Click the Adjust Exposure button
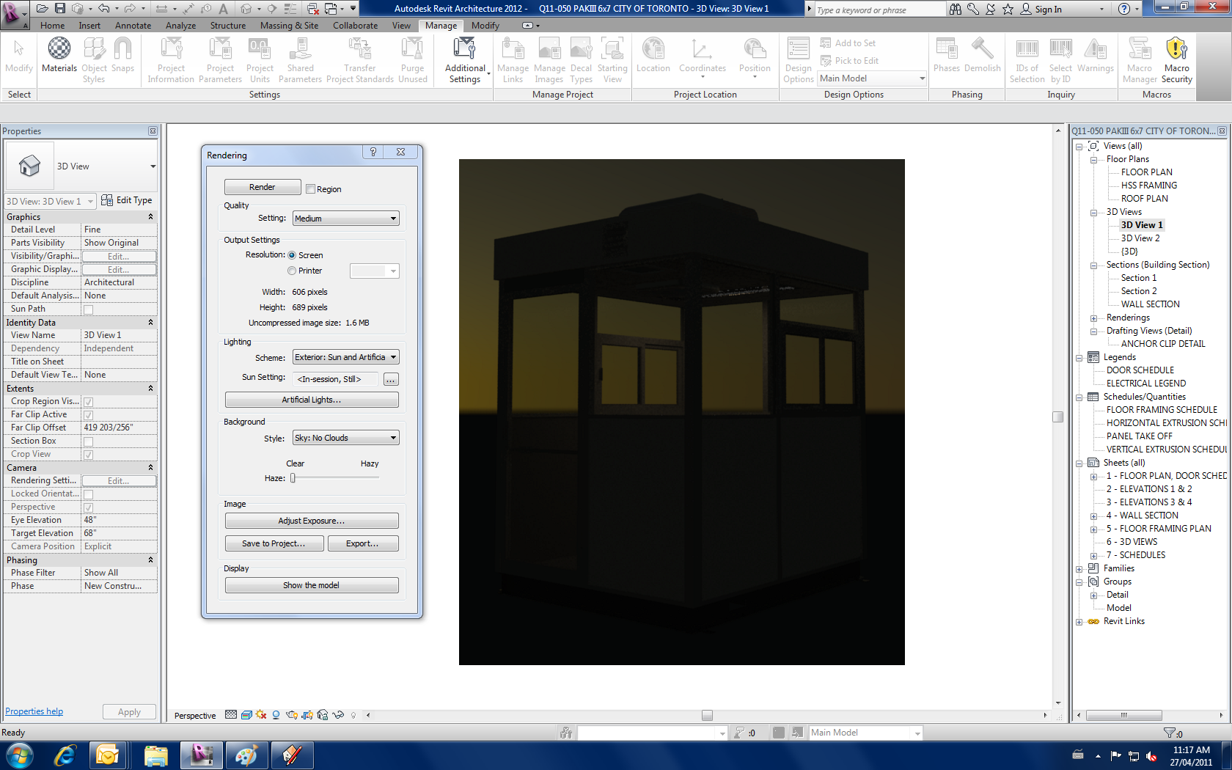 311,521
